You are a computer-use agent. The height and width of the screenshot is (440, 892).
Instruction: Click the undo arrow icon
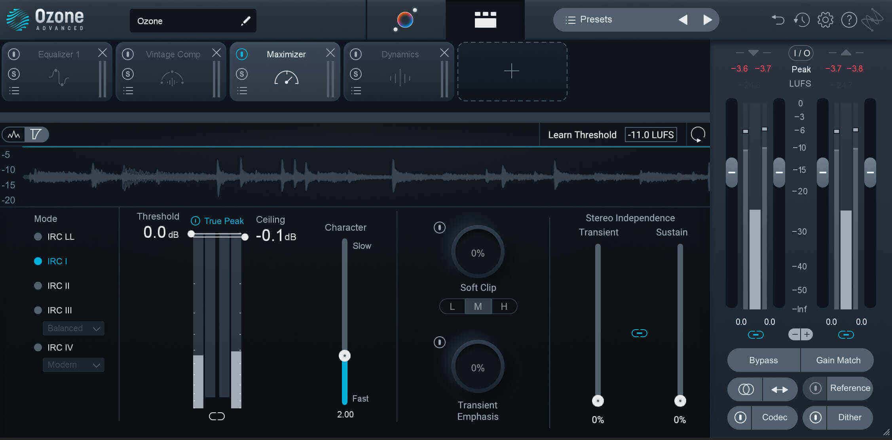(778, 19)
